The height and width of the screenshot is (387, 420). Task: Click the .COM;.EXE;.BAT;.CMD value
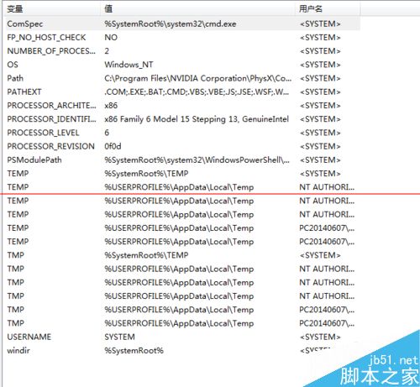(197, 92)
